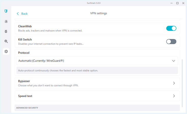Click the vertical scrollbar thumb
187x114 pixels.
(x=182, y=83)
